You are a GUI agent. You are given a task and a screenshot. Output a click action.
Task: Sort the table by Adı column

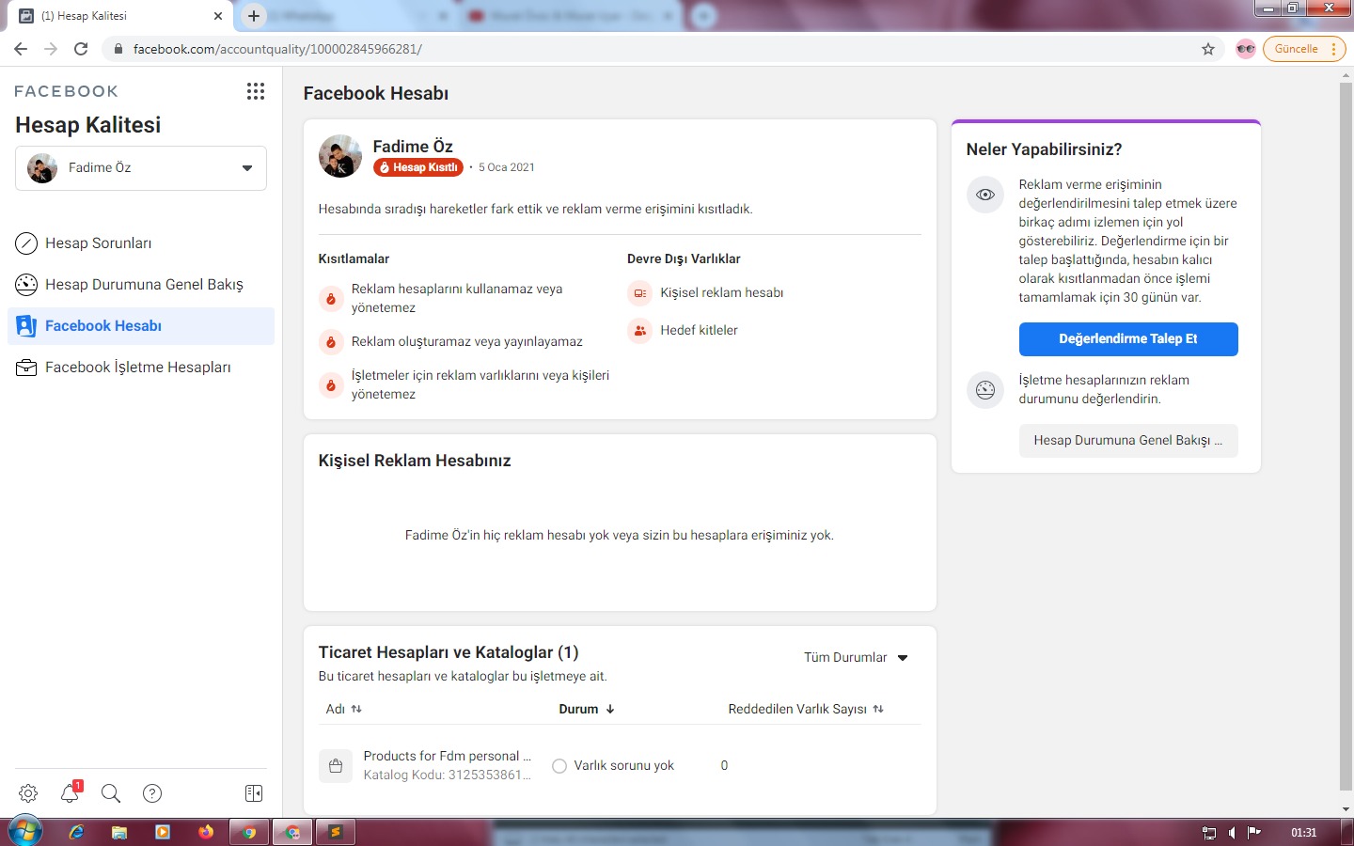click(344, 710)
